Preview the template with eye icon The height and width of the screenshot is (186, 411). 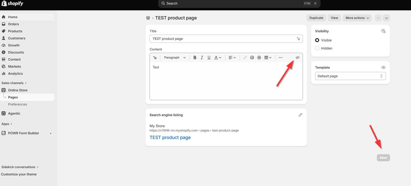383,67
